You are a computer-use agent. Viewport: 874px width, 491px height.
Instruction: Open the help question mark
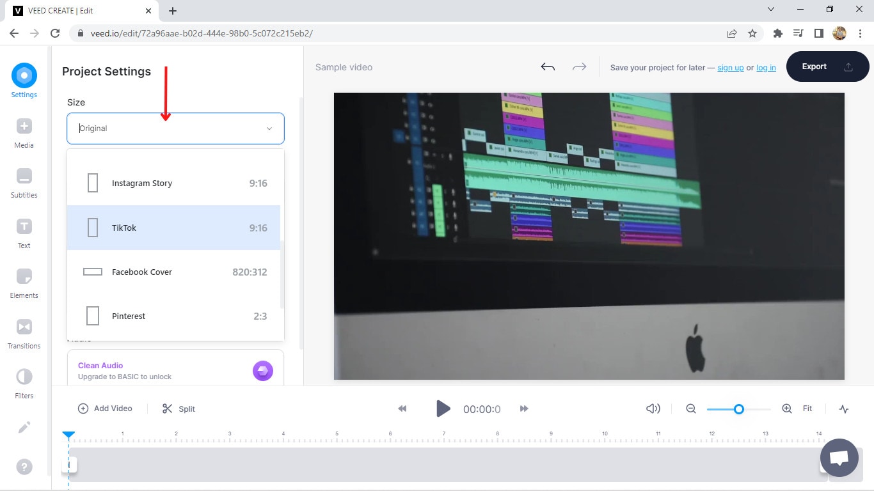24,467
